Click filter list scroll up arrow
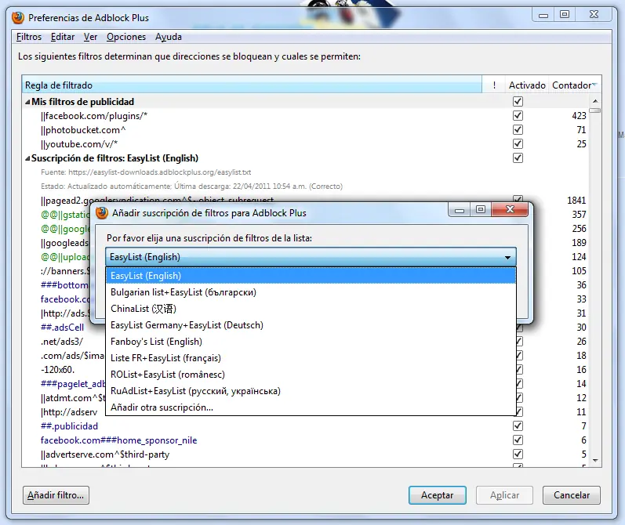 595,101
